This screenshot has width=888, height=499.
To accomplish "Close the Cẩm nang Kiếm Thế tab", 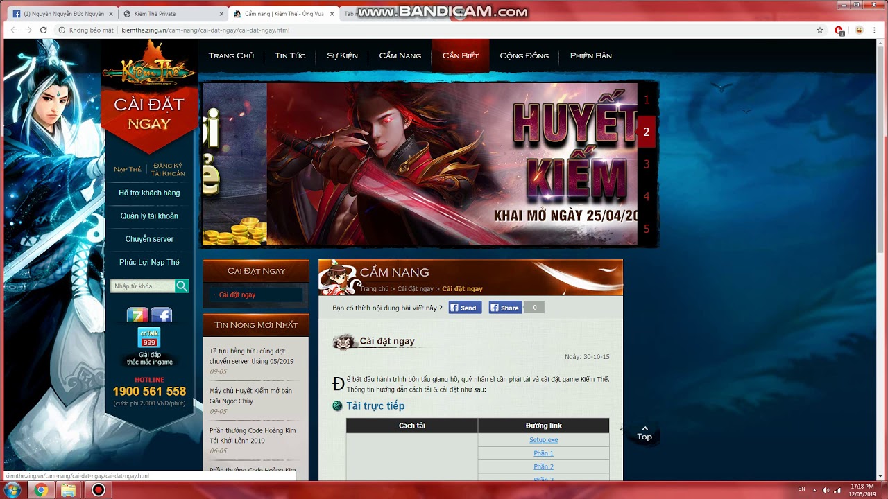I will click(332, 14).
